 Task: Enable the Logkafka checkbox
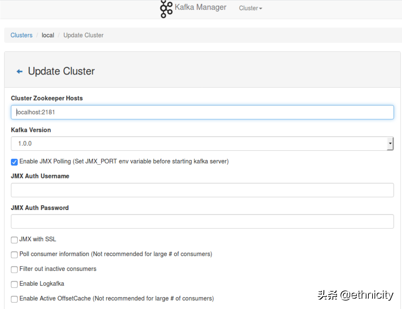[x=14, y=284]
